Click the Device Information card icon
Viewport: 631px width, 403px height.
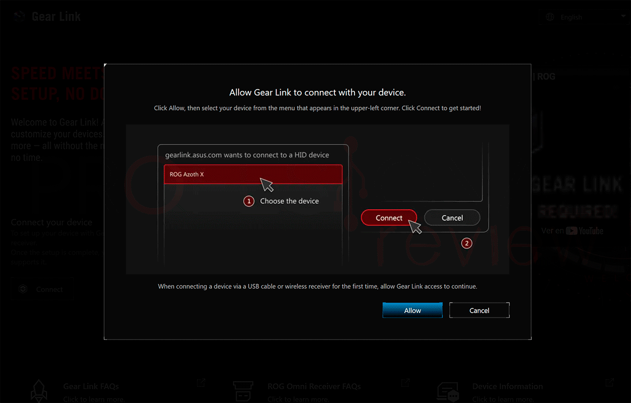448,391
